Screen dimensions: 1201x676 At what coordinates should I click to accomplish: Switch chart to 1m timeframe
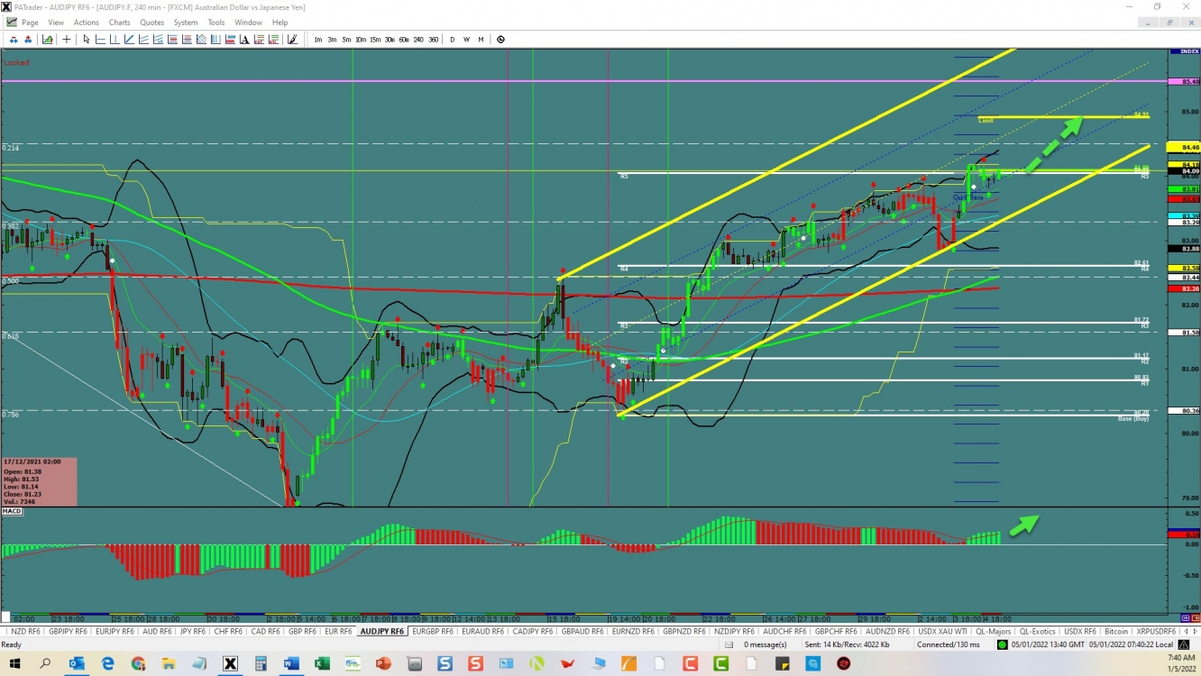[x=318, y=39]
